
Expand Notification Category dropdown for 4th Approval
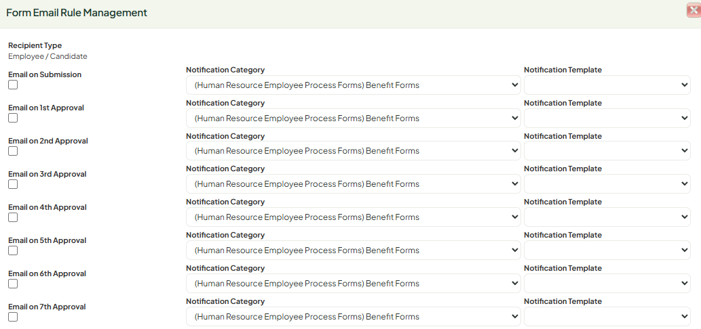tap(353, 217)
